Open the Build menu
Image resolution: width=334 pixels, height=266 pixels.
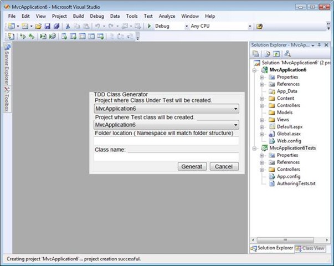coord(79,16)
